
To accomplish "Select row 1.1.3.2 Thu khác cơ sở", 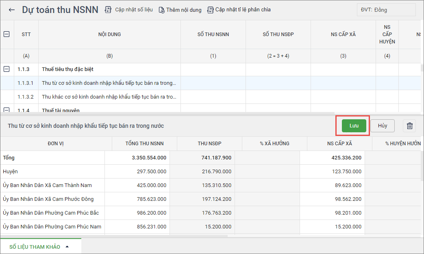I will coord(109,97).
